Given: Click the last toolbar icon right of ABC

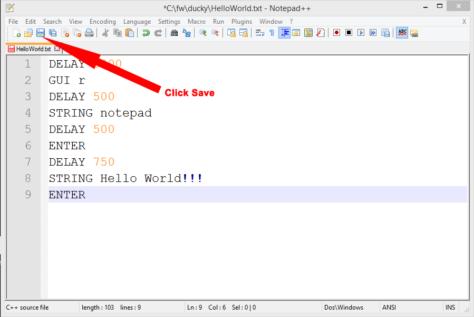Looking at the screenshot, I should (x=414, y=33).
